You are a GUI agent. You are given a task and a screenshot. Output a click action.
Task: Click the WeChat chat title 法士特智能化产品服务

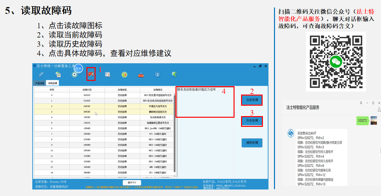(x=303, y=107)
